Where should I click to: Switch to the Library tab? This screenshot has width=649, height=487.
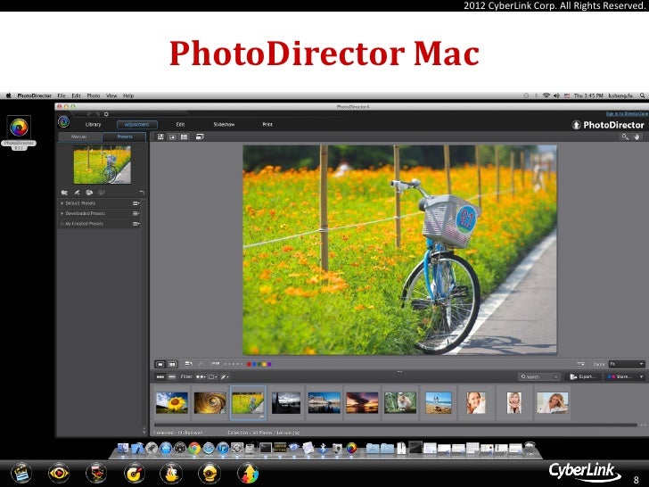tap(93, 124)
